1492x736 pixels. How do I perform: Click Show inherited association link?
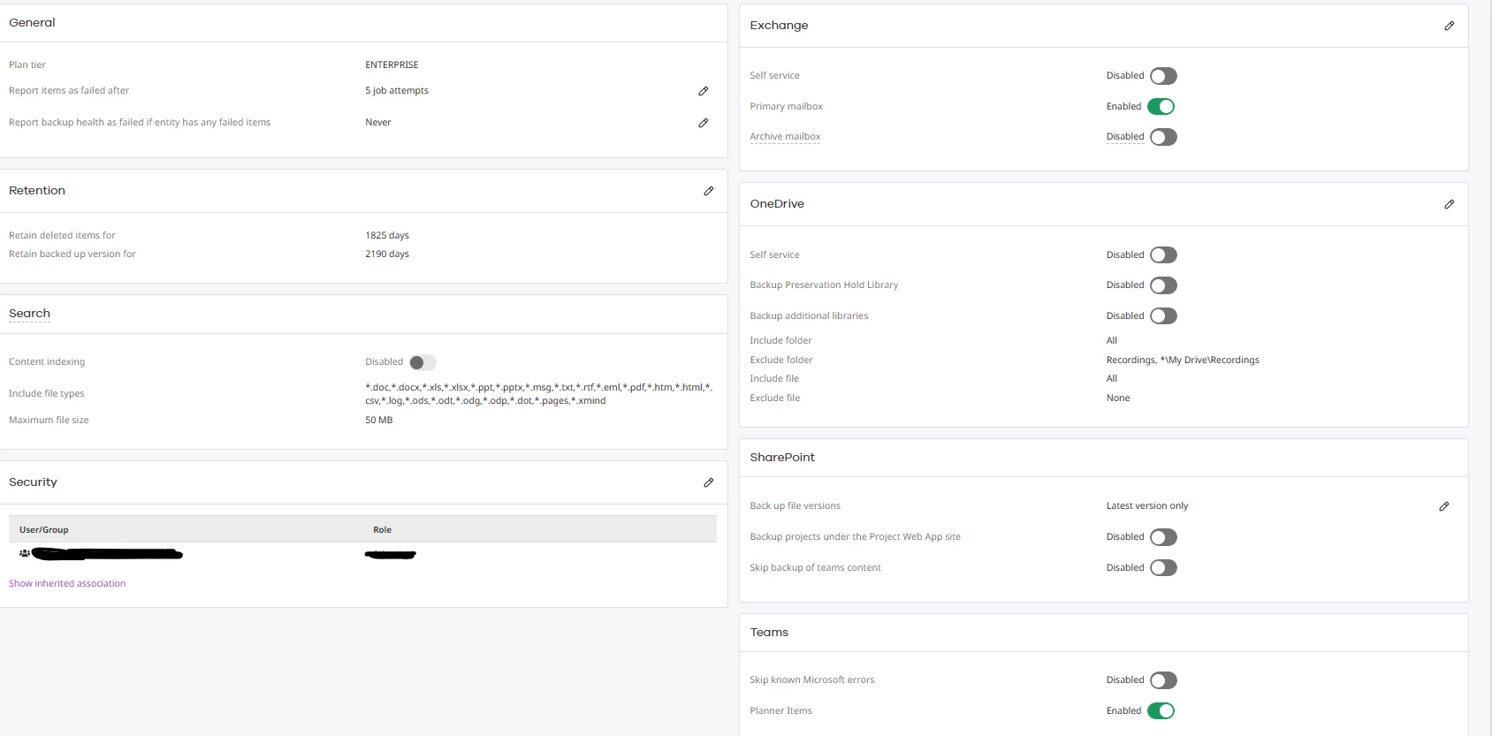[x=67, y=583]
